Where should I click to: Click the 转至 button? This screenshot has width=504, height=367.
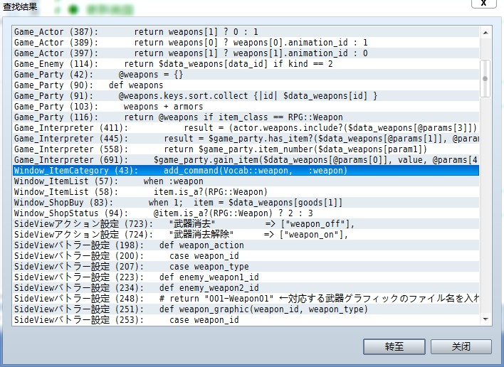[x=394, y=347]
